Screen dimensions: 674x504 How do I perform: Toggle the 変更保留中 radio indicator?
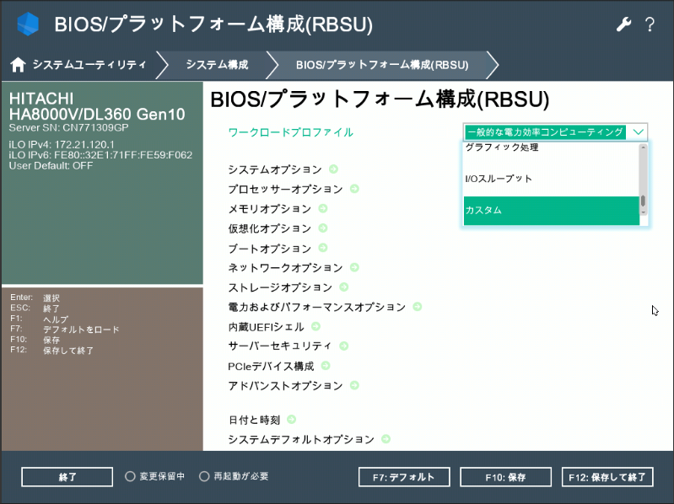point(130,476)
